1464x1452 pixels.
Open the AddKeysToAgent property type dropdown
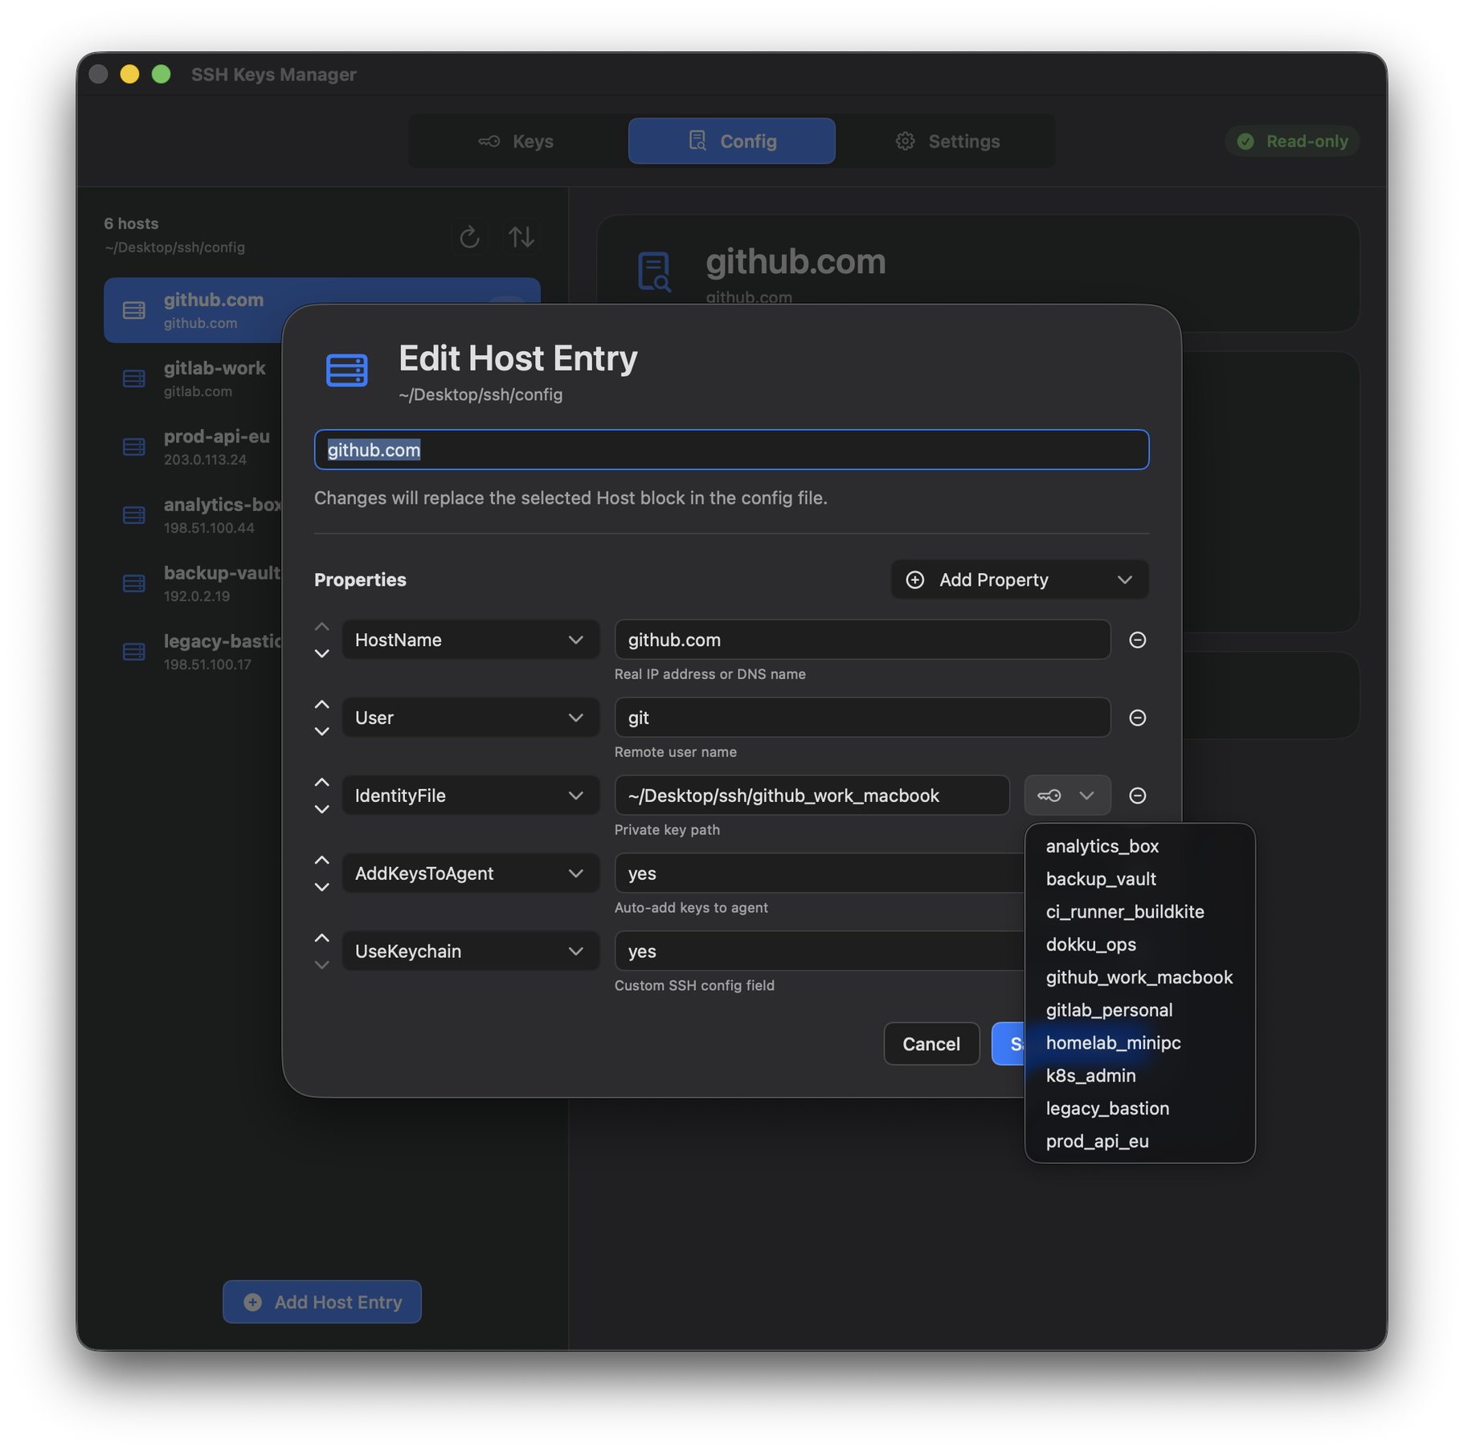pyautogui.click(x=471, y=873)
